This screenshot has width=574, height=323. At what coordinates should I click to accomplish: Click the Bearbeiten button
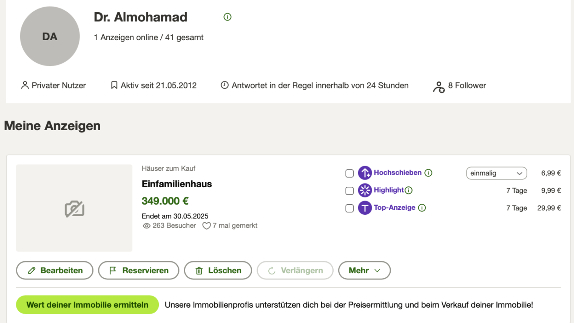tap(55, 271)
